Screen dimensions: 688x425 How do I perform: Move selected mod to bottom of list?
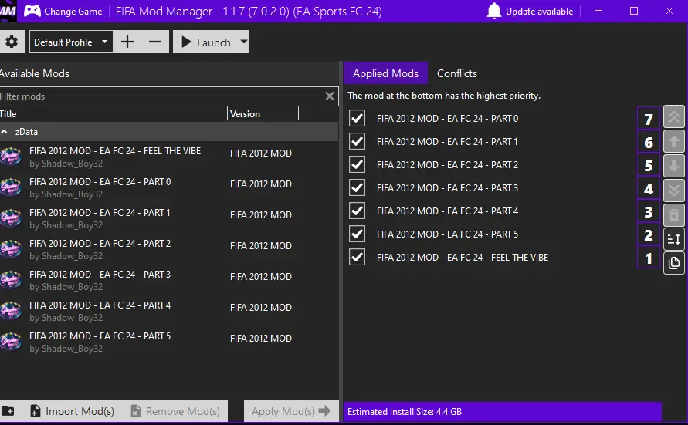(x=674, y=191)
